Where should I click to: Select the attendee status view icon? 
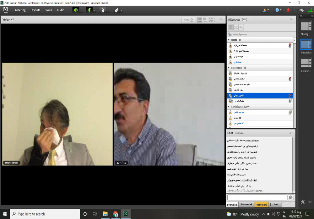[241, 28]
